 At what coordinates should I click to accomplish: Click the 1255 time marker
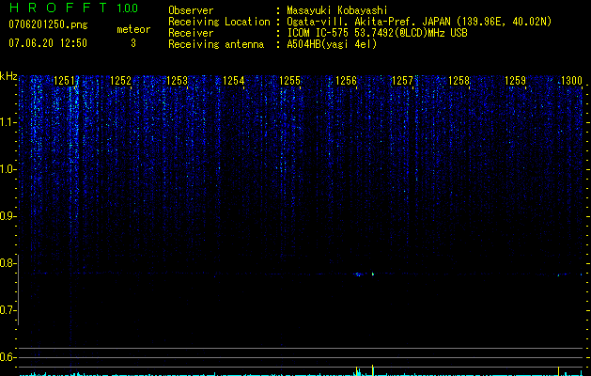(289, 81)
